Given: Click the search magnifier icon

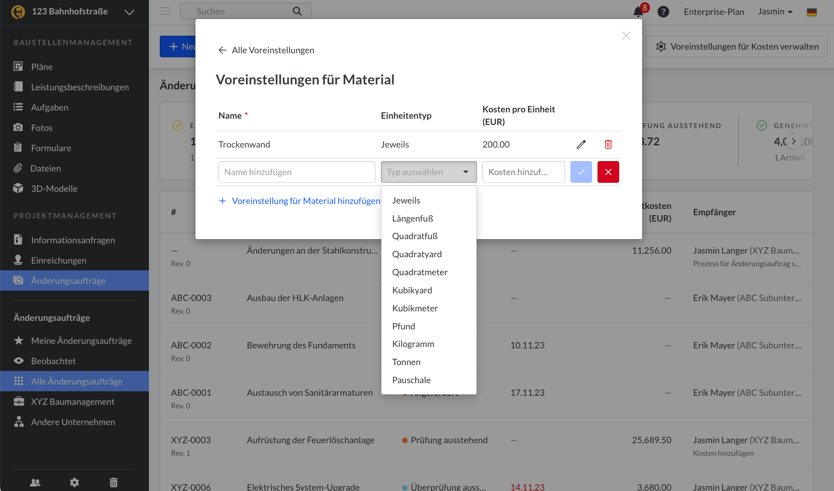Looking at the screenshot, I should 297,11.
